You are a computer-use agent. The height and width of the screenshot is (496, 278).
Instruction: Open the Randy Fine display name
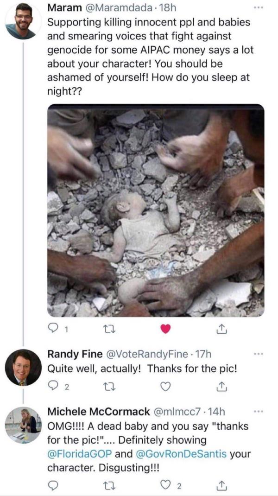75,354
